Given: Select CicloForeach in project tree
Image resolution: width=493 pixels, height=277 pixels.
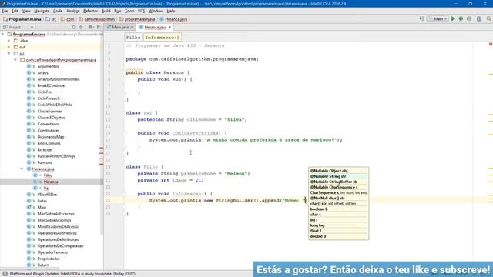Looking at the screenshot, I should (49, 98).
